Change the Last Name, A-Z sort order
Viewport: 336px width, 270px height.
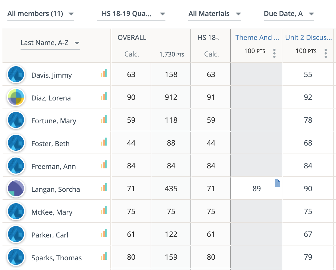tap(50, 43)
